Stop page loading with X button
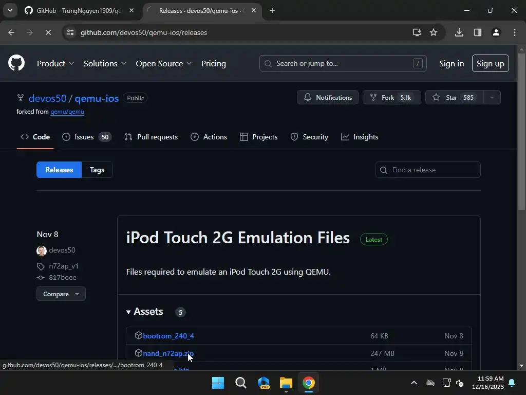The image size is (526, 395). [x=48, y=32]
